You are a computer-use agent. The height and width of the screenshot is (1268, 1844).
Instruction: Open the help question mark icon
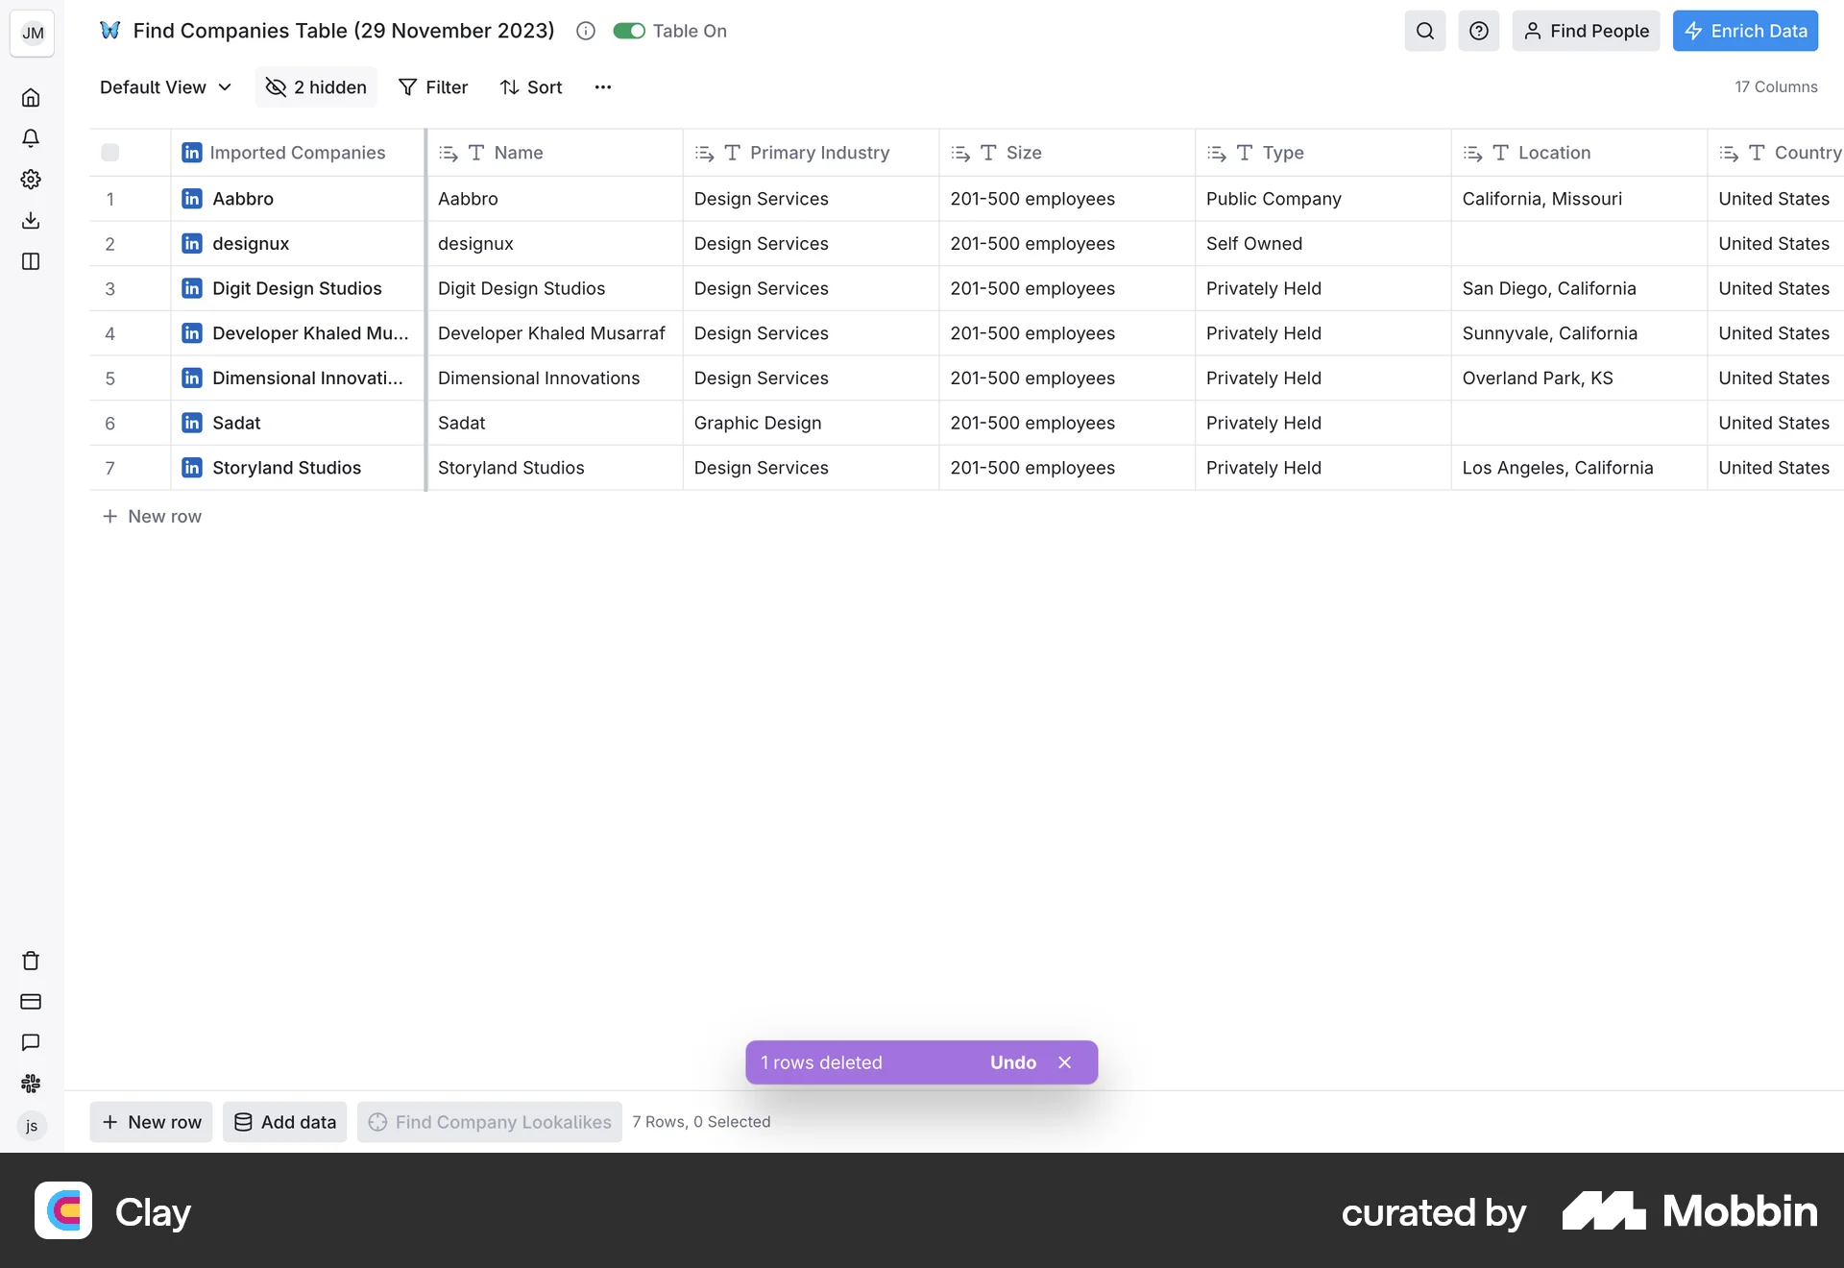coord(1478,31)
